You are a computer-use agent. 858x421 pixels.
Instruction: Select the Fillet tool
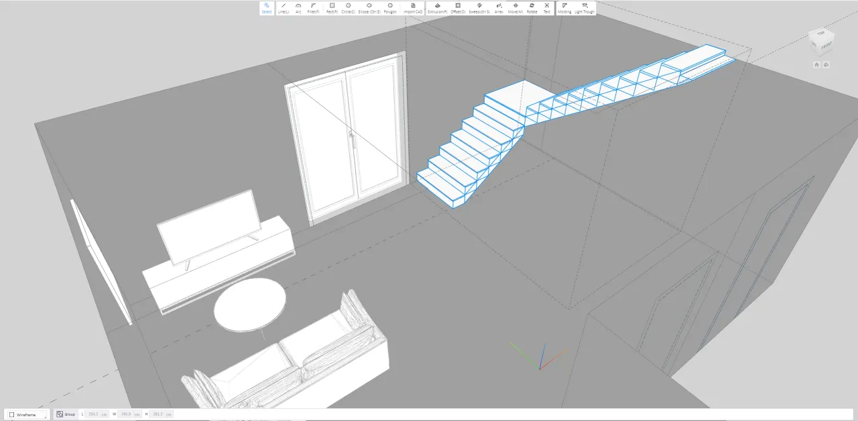coord(313,8)
